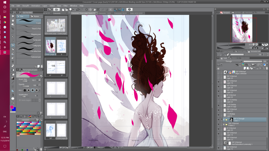Select the Mapping pen sub tool
Viewport: 269px width, 151px height.
click(29, 33)
